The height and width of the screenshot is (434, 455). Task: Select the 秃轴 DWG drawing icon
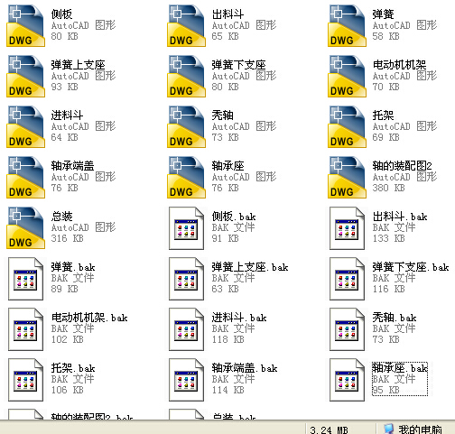pos(186,126)
